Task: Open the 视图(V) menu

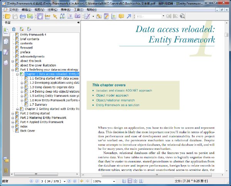Action: pos(39,10)
